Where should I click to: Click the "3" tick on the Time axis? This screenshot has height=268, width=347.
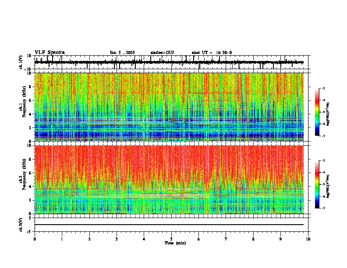(117, 239)
